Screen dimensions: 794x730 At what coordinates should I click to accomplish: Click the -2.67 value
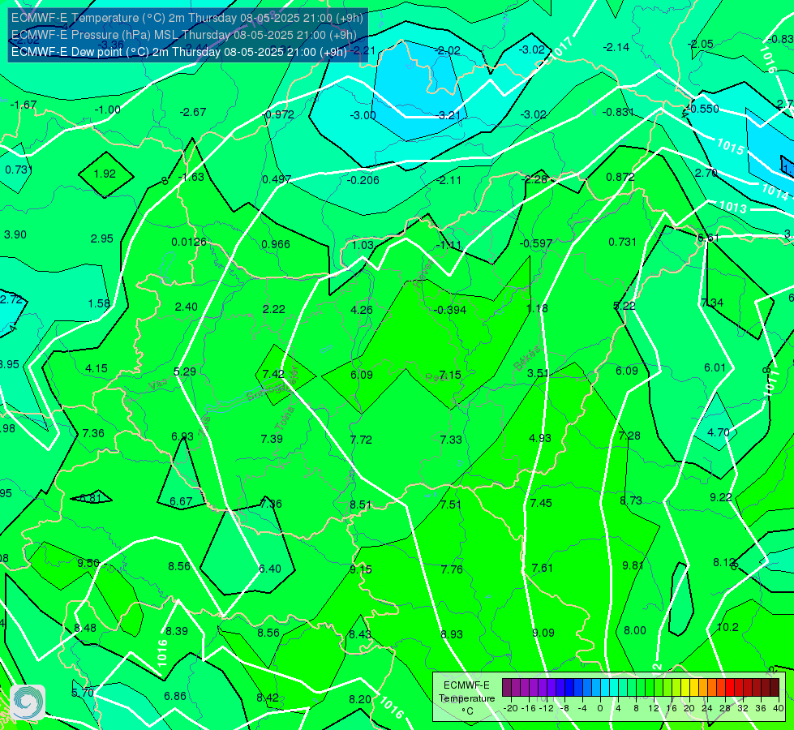pyautogui.click(x=193, y=112)
